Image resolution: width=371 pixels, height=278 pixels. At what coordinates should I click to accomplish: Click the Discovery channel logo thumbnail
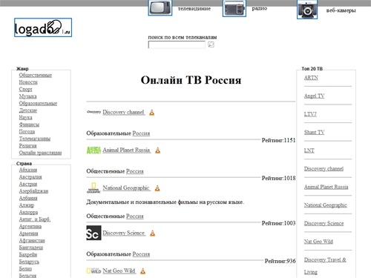(x=93, y=112)
